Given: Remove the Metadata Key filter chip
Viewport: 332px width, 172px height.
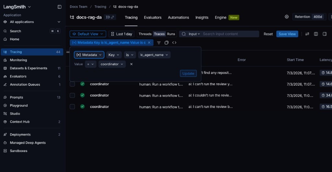Looking at the screenshot, I should click(x=149, y=43).
